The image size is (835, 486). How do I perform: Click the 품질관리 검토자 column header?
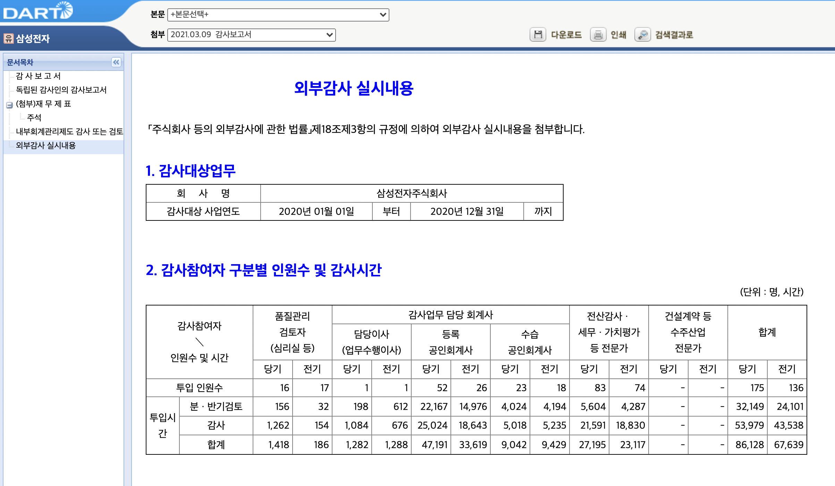[293, 332]
